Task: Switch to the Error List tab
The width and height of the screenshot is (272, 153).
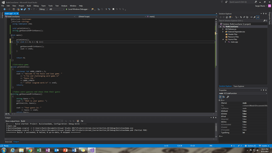Action: coord(8,142)
